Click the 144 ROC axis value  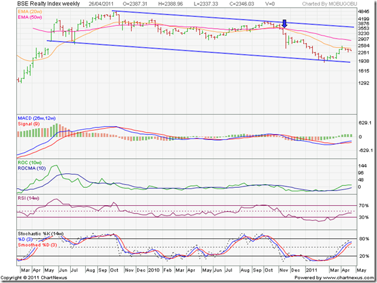coord(362,166)
